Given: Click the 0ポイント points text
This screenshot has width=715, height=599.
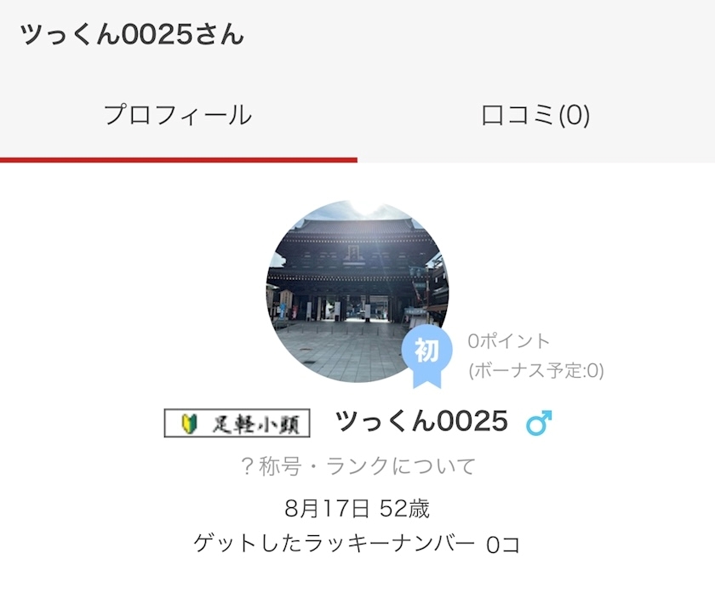Looking at the screenshot, I should [508, 341].
